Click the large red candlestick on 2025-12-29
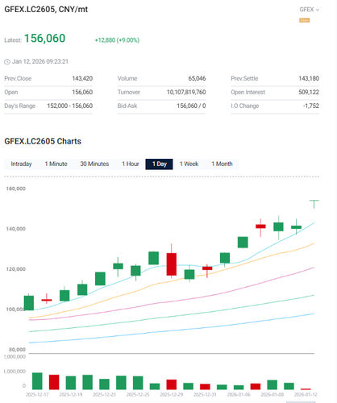 pos(172,264)
